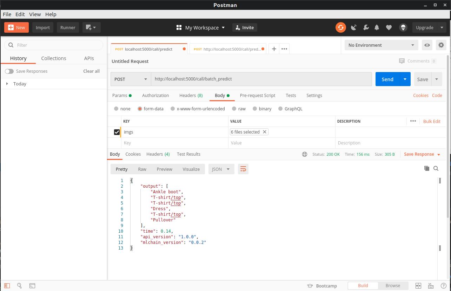Click the Import button
This screenshot has width=451, height=291.
pos(43,27)
